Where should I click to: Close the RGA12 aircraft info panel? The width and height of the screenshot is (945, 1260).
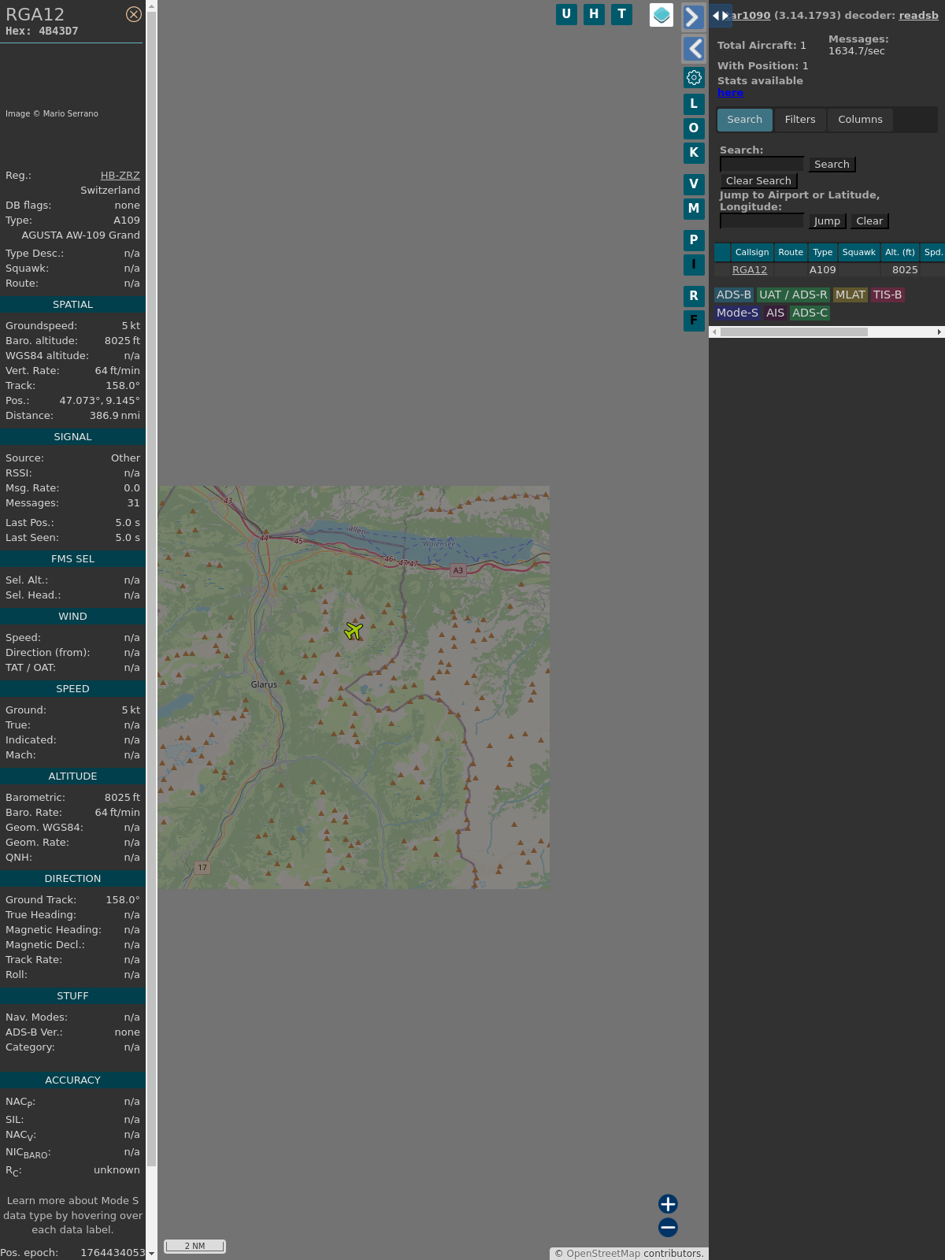pos(134,14)
